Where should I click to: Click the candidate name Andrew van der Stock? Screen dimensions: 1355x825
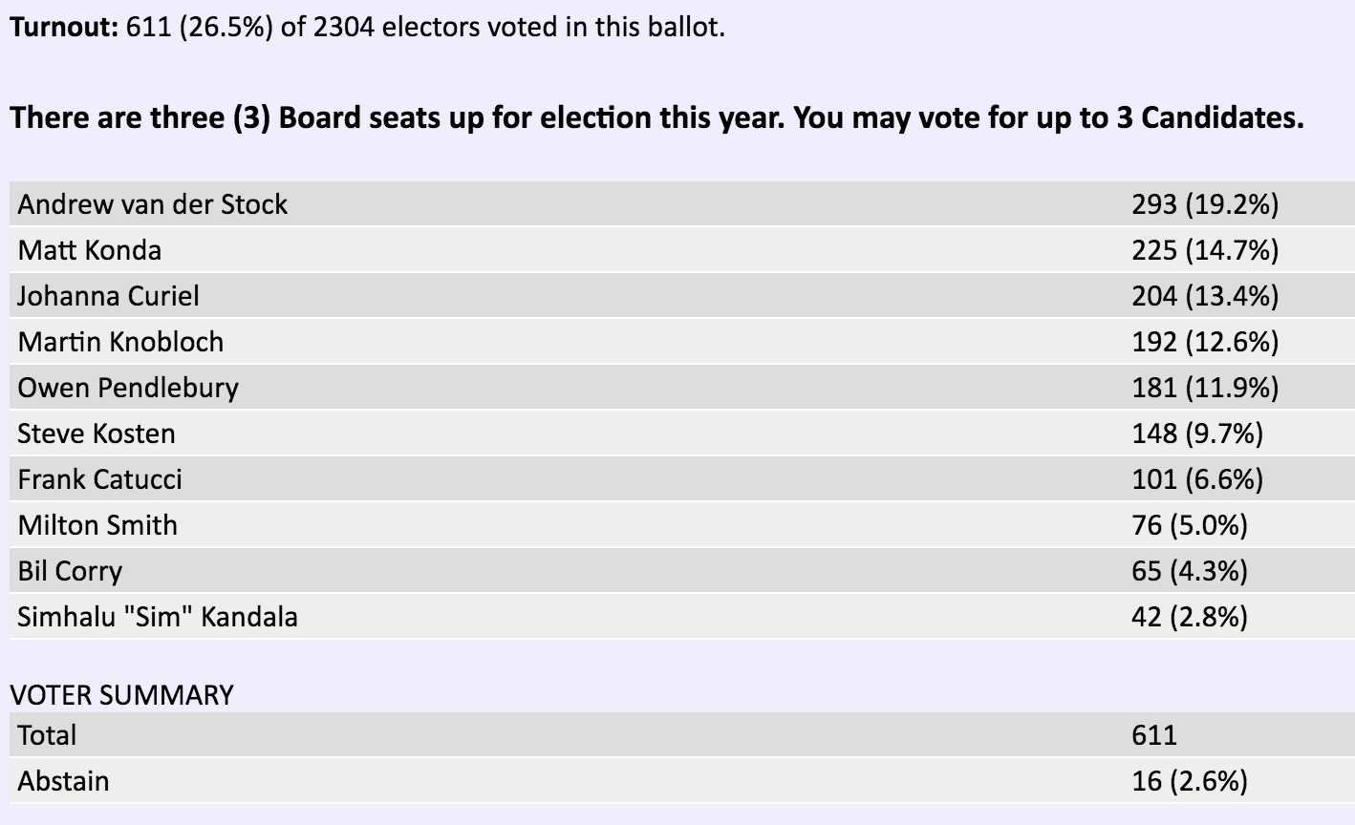(153, 204)
